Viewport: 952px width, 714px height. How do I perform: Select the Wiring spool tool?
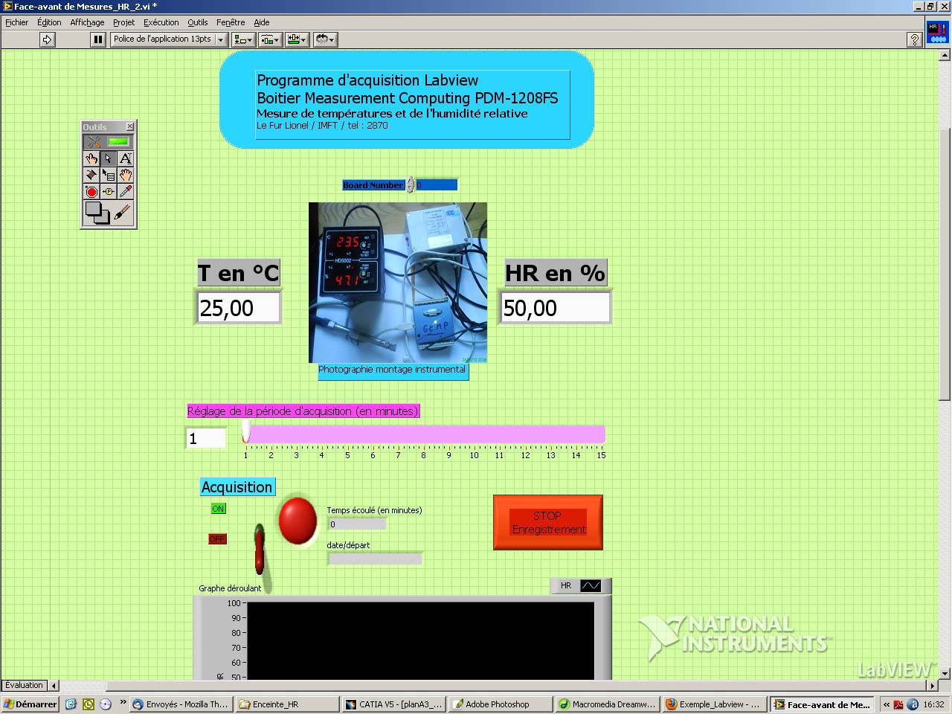click(x=91, y=175)
